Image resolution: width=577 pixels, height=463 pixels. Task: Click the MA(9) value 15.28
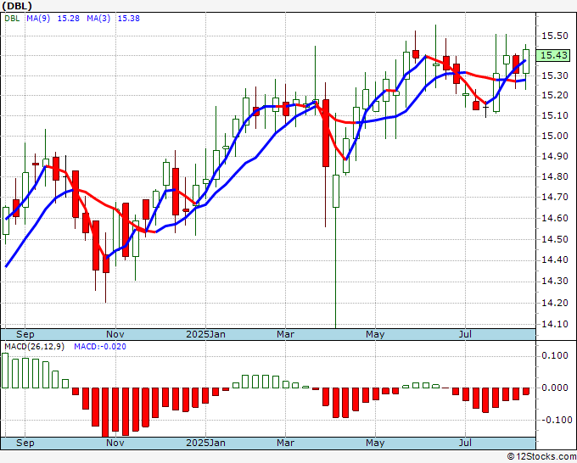coord(69,19)
